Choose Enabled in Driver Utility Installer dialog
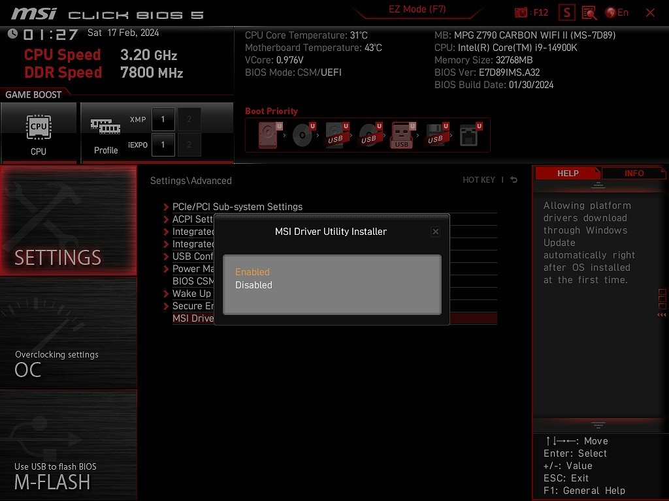Screen dimensions: 669x501 252,272
